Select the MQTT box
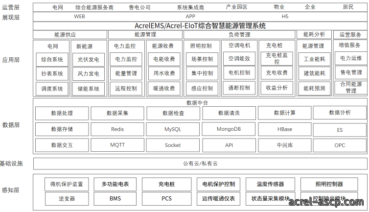This screenshot has width=369, height=212. [x=117, y=145]
